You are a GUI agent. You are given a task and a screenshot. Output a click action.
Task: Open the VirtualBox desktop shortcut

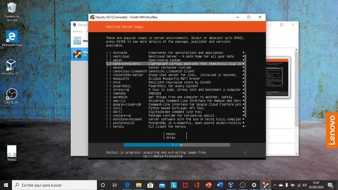(x=11, y=67)
